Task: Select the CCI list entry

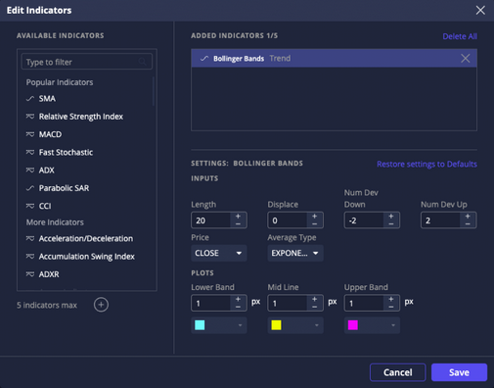Action: [x=45, y=206]
